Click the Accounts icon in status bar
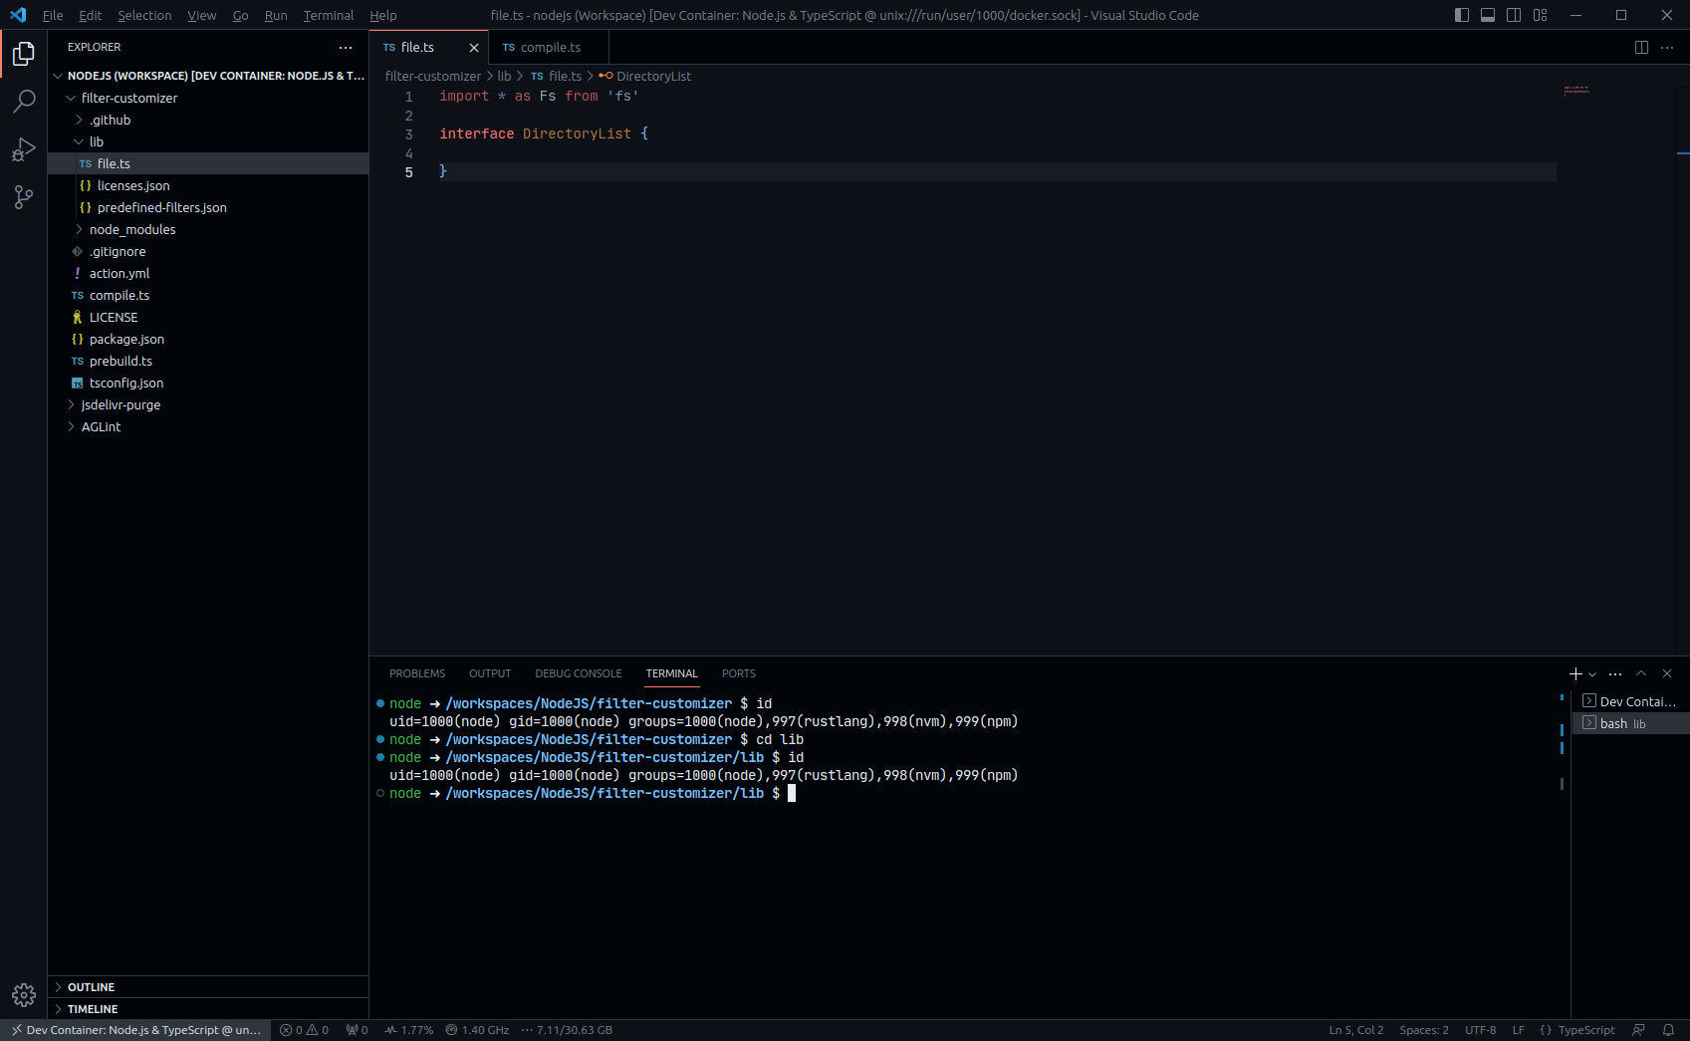 [x=1638, y=1030]
